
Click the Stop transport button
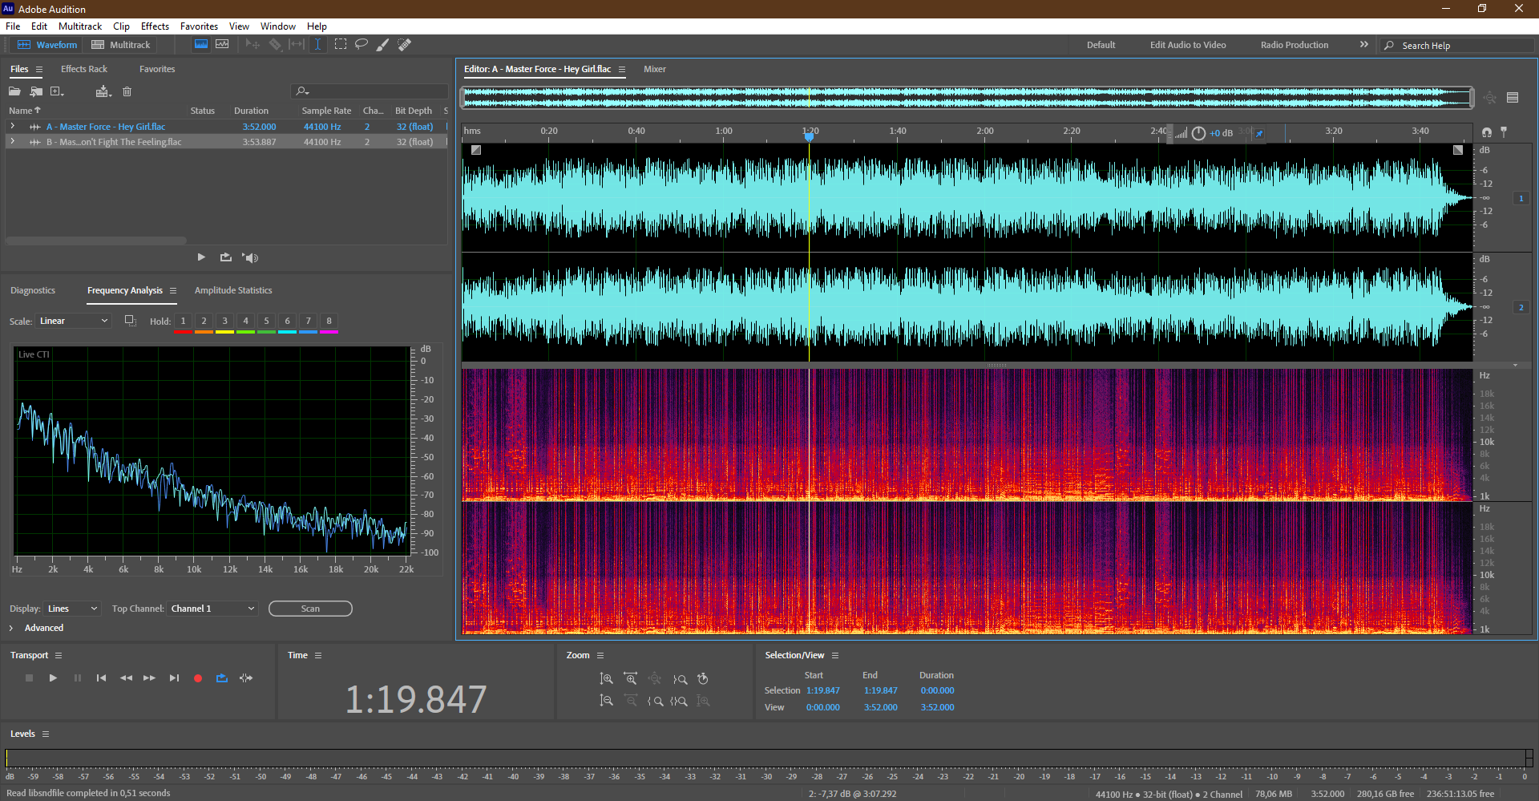(x=29, y=678)
